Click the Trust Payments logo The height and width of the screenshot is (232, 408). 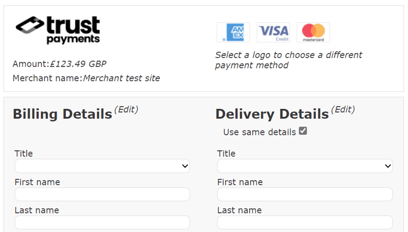point(58,30)
